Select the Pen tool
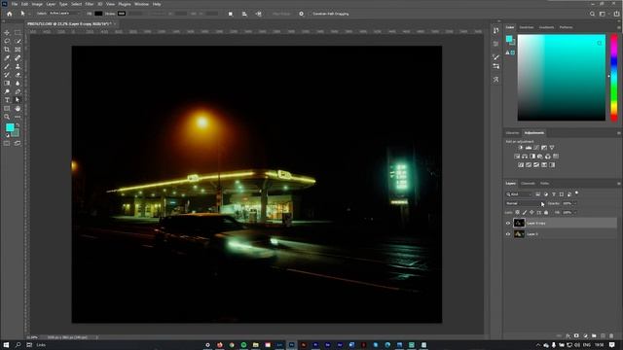The width and height of the screenshot is (623, 350). [x=18, y=91]
